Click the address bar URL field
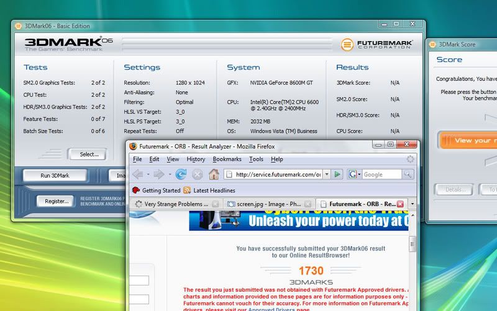This screenshot has height=311, width=497. 277,174
